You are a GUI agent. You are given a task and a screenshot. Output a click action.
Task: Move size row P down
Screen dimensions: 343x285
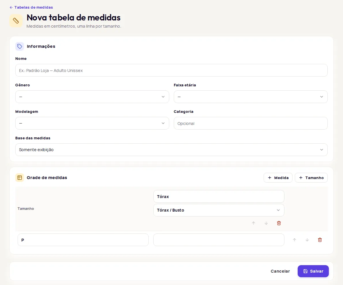307,240
